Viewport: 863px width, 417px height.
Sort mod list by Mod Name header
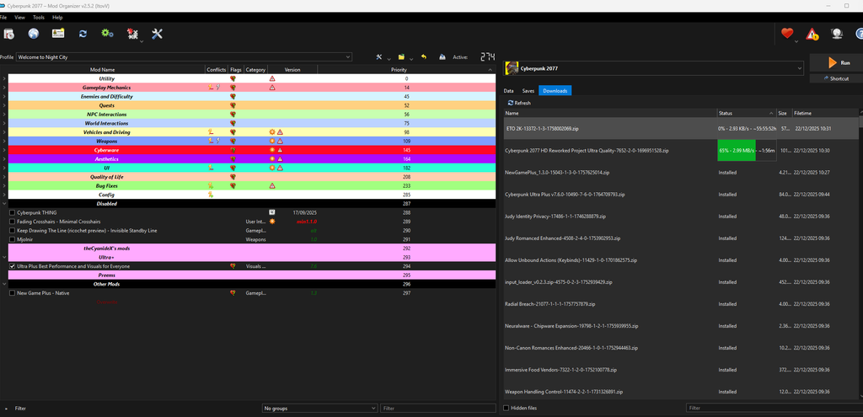pos(102,70)
